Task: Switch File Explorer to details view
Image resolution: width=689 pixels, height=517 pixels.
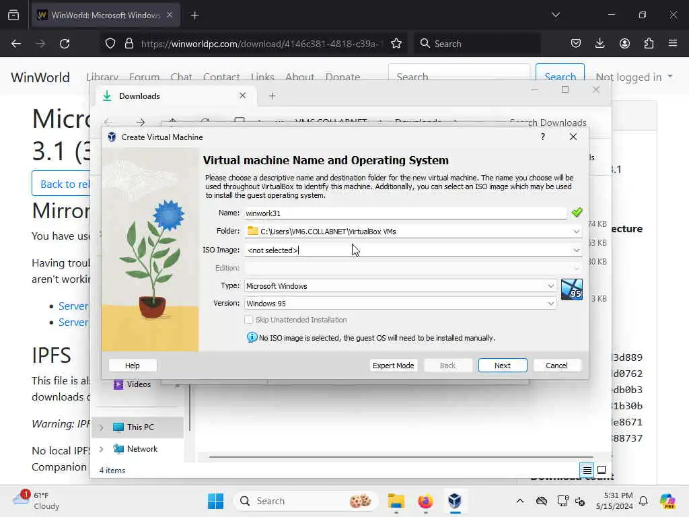Action: point(587,470)
